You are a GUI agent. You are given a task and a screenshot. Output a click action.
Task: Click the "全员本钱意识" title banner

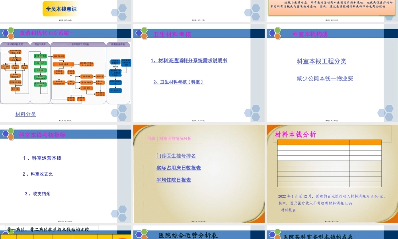point(61,8)
